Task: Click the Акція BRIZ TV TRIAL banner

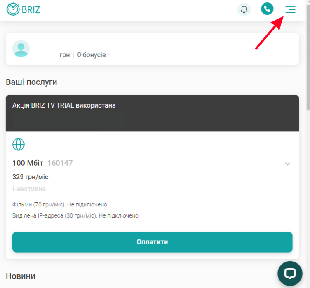Action: 153,113
